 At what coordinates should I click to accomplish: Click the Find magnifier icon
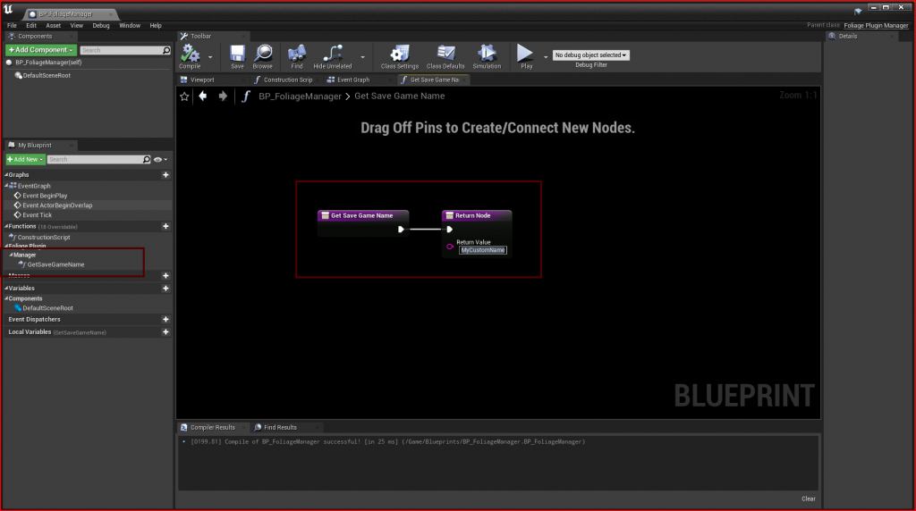coord(297,54)
